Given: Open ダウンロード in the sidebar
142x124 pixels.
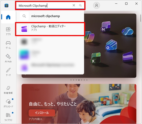Looking at the screenshot, I should 8,103.
